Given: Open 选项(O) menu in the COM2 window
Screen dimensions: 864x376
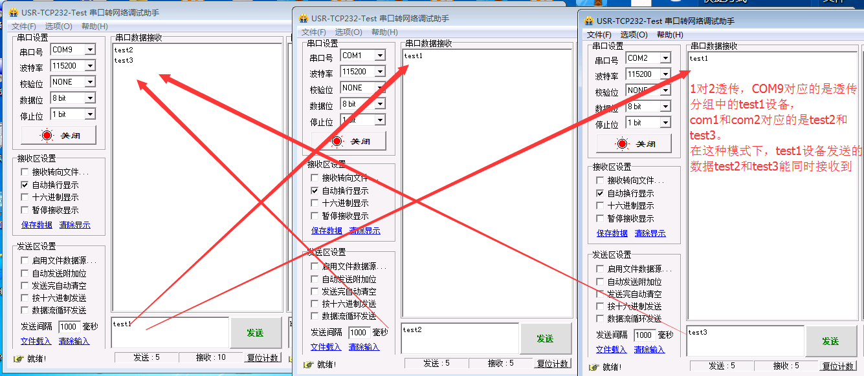Looking at the screenshot, I should pyautogui.click(x=634, y=34).
